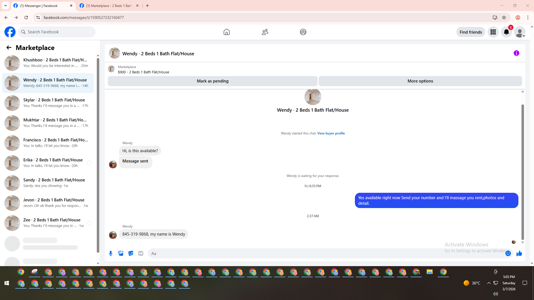Click Mark as pending button

[213, 81]
